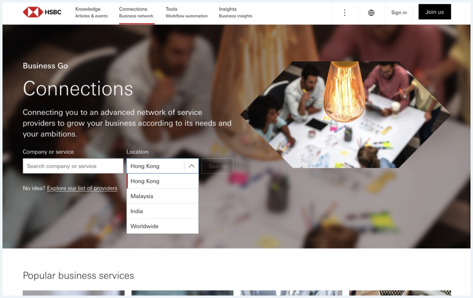Click the HSBC logo
Screen dimensions: 473x298
click(42, 12)
